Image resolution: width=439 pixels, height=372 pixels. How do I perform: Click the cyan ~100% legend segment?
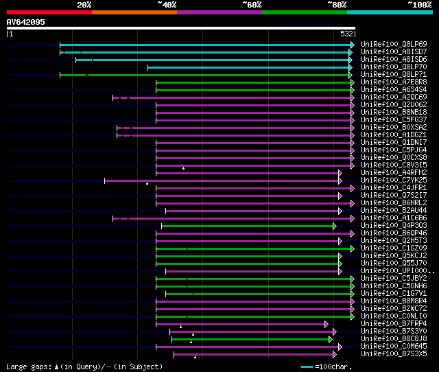click(x=390, y=12)
